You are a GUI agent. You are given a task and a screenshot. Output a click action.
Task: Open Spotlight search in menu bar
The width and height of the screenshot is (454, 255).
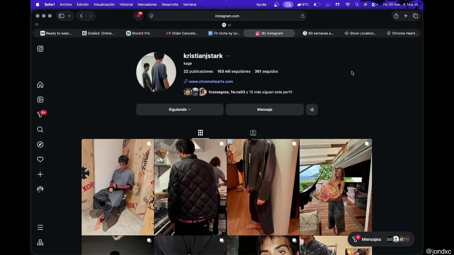(x=357, y=5)
